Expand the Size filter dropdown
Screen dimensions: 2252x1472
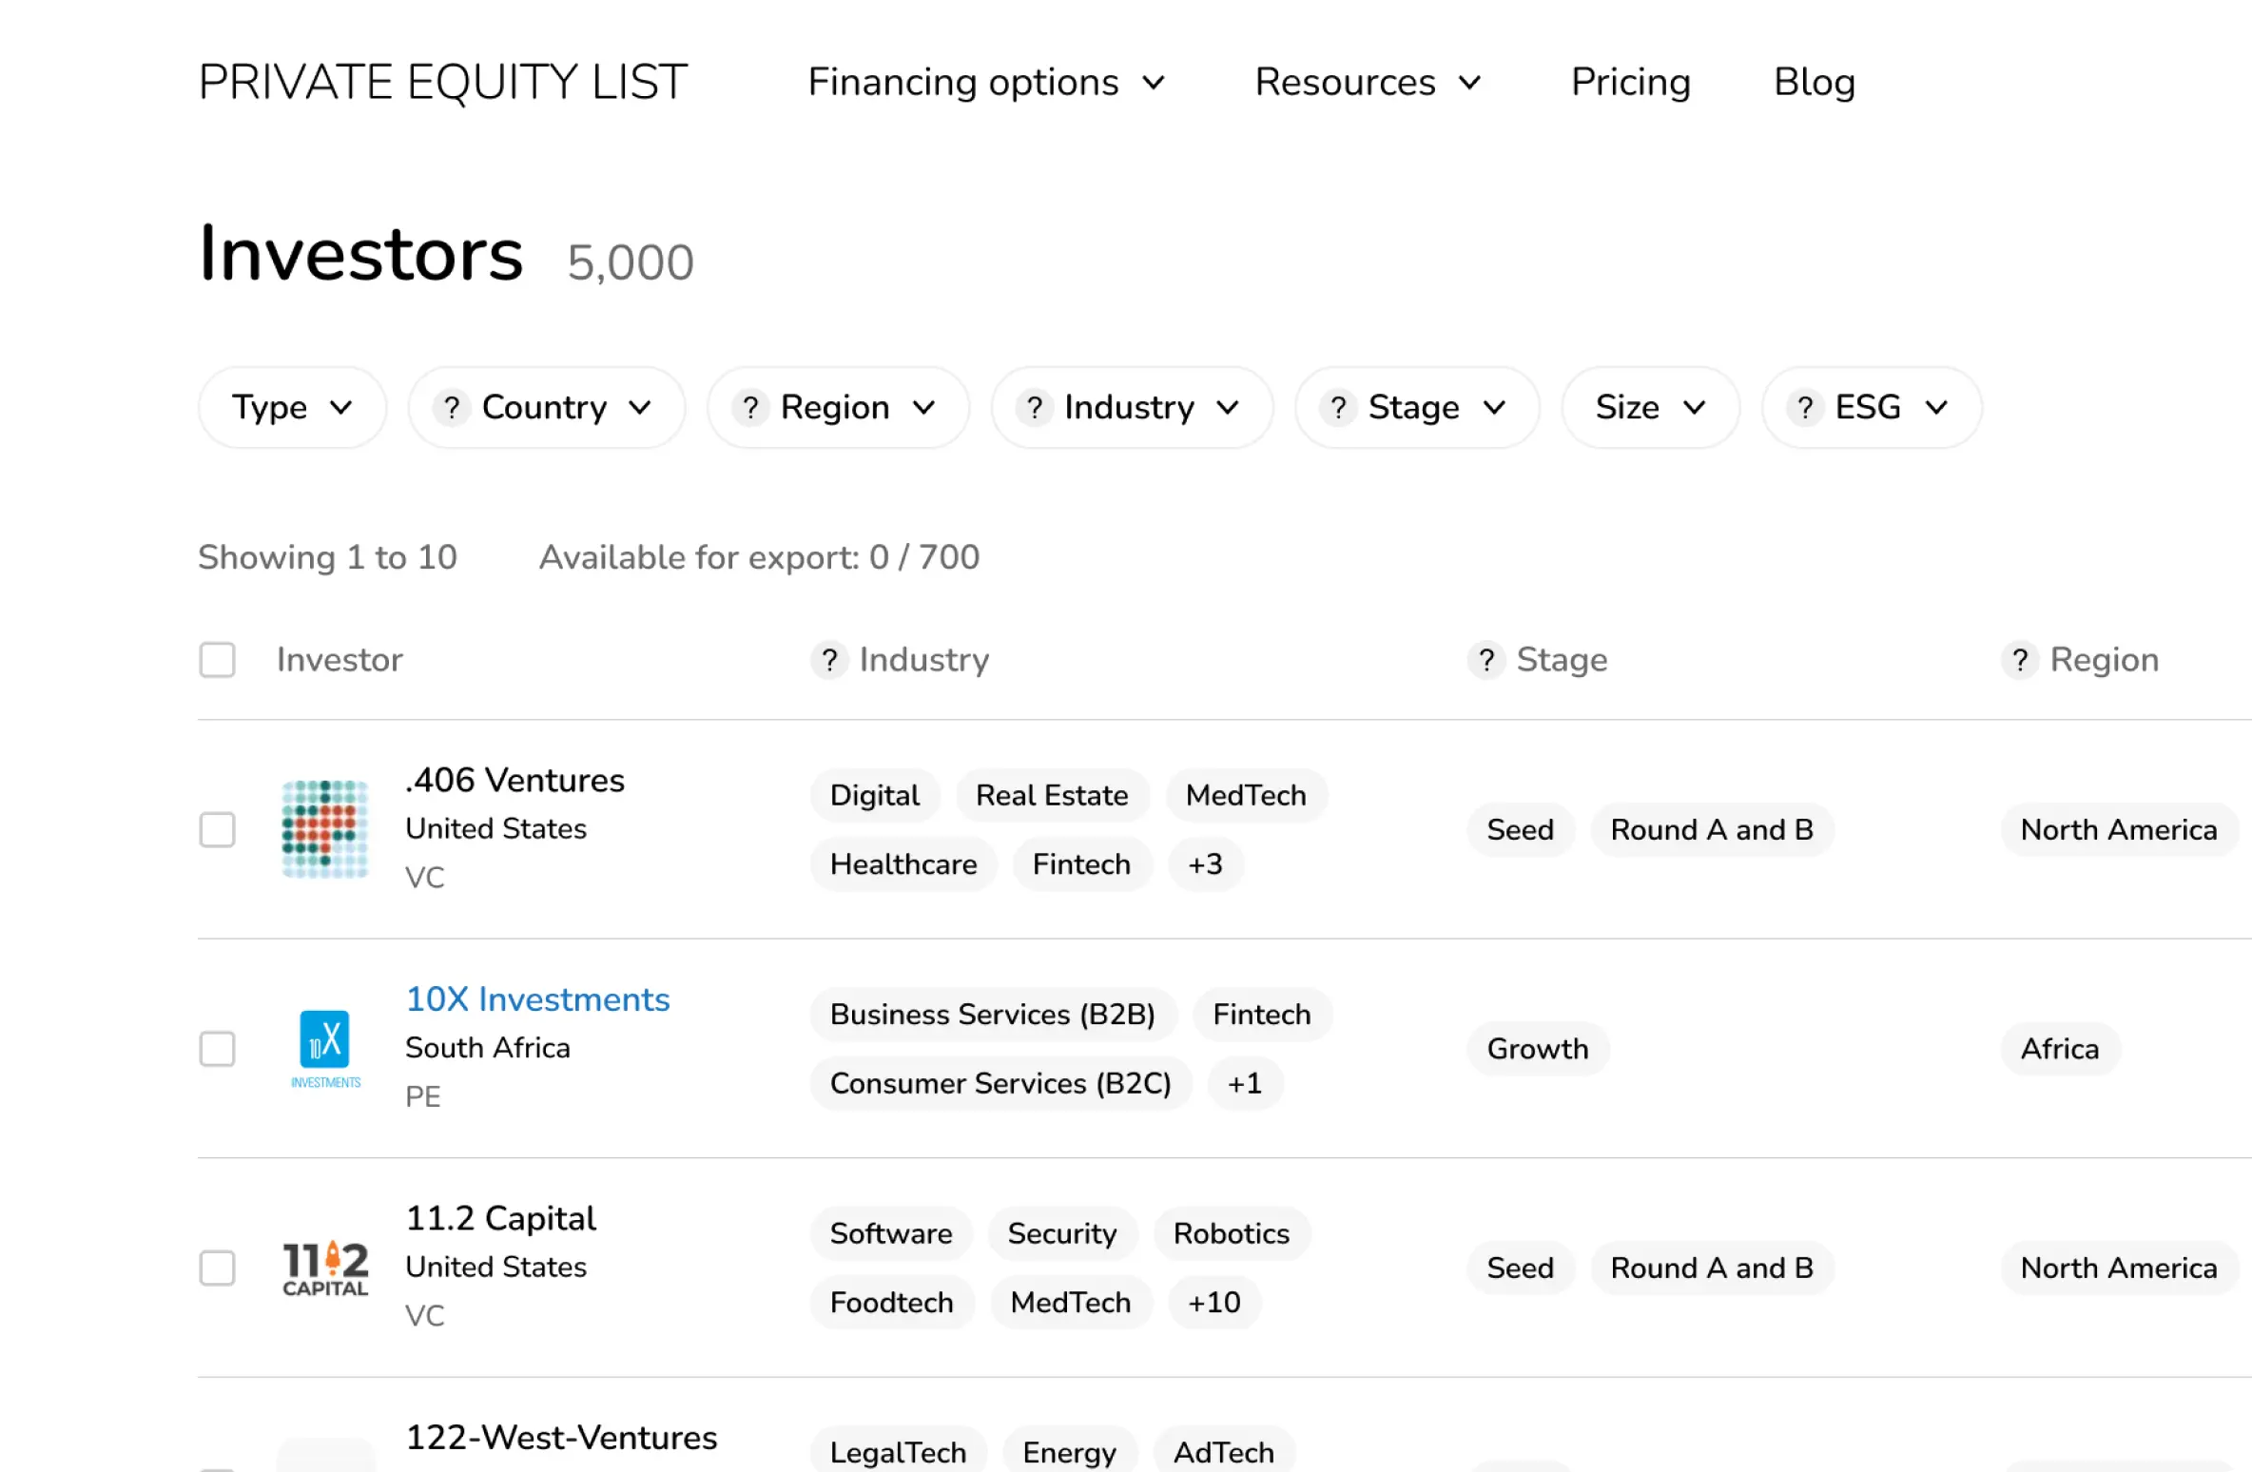pyautogui.click(x=1649, y=407)
